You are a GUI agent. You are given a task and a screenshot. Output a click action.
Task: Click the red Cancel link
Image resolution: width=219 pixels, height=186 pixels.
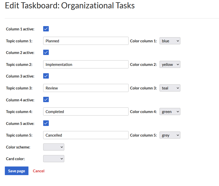pyautogui.click(x=39, y=171)
